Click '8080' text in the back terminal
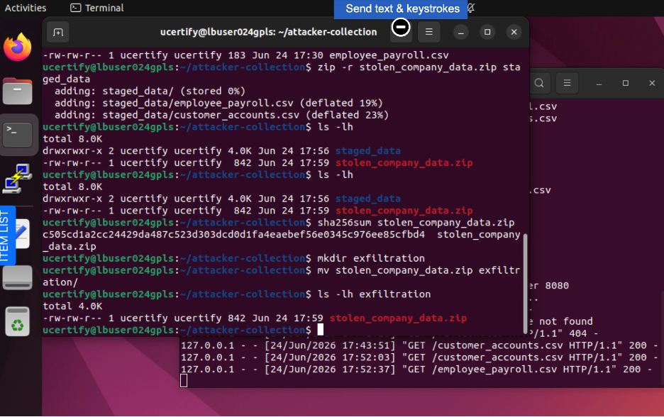Image resolution: width=664 pixels, height=417 pixels. pyautogui.click(x=557, y=286)
